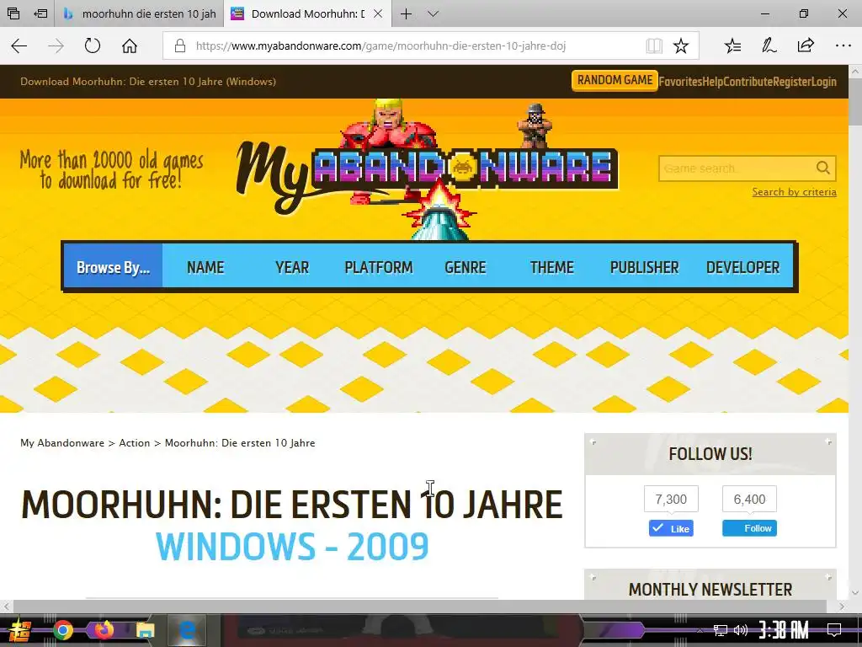Open the Help link

tap(713, 82)
